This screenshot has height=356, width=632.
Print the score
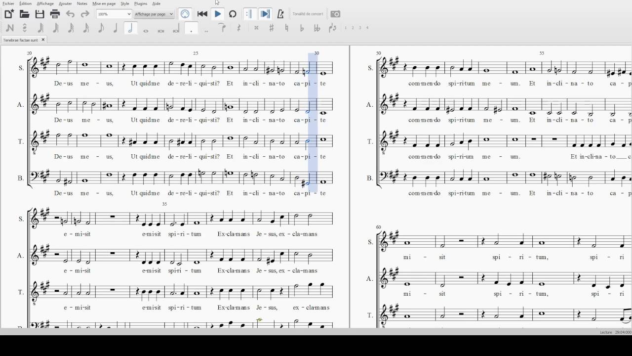coord(55,14)
